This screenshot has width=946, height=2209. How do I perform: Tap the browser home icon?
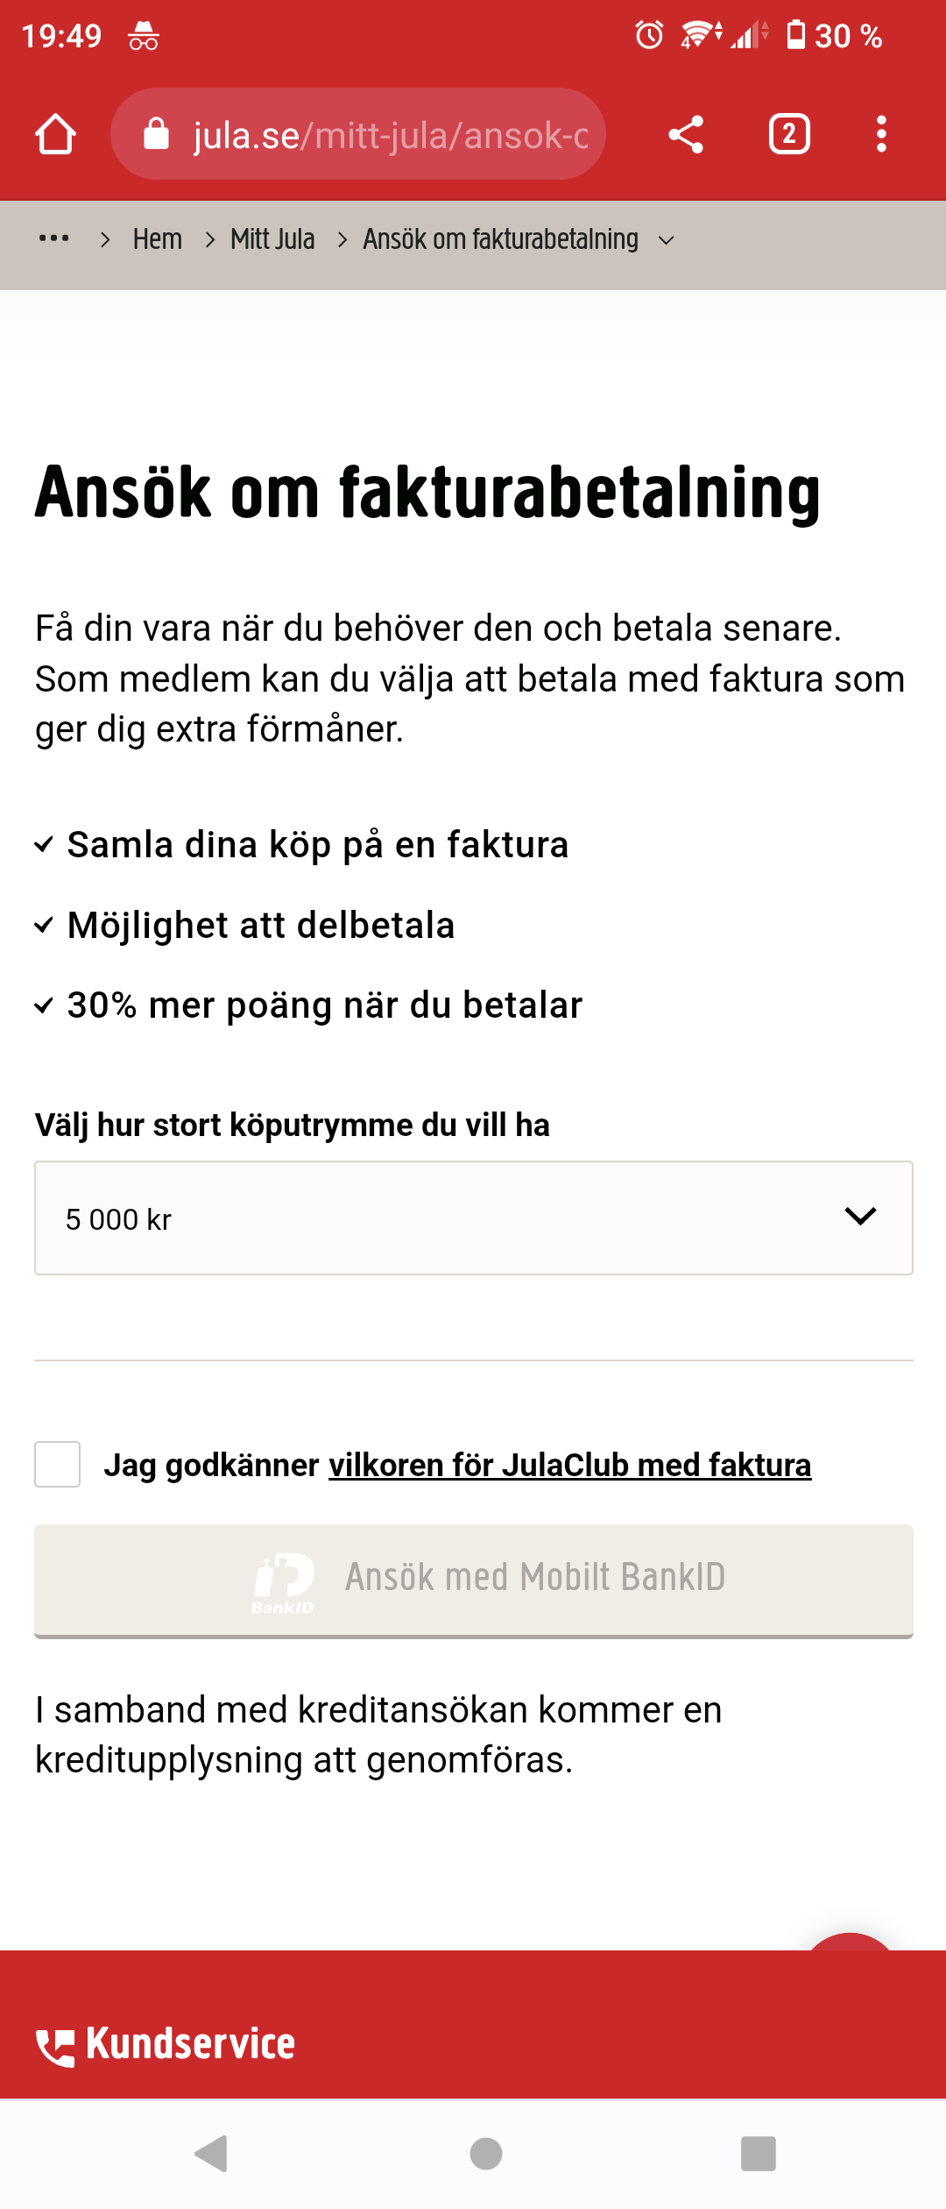(56, 135)
